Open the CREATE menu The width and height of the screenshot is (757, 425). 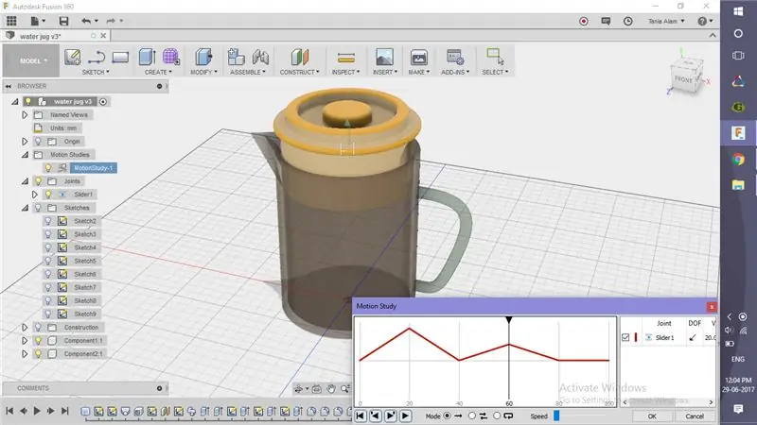tap(158, 72)
